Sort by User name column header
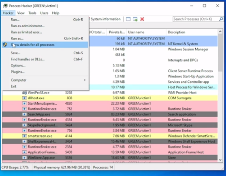The width and height of the screenshot is (226, 176). pos(146,32)
